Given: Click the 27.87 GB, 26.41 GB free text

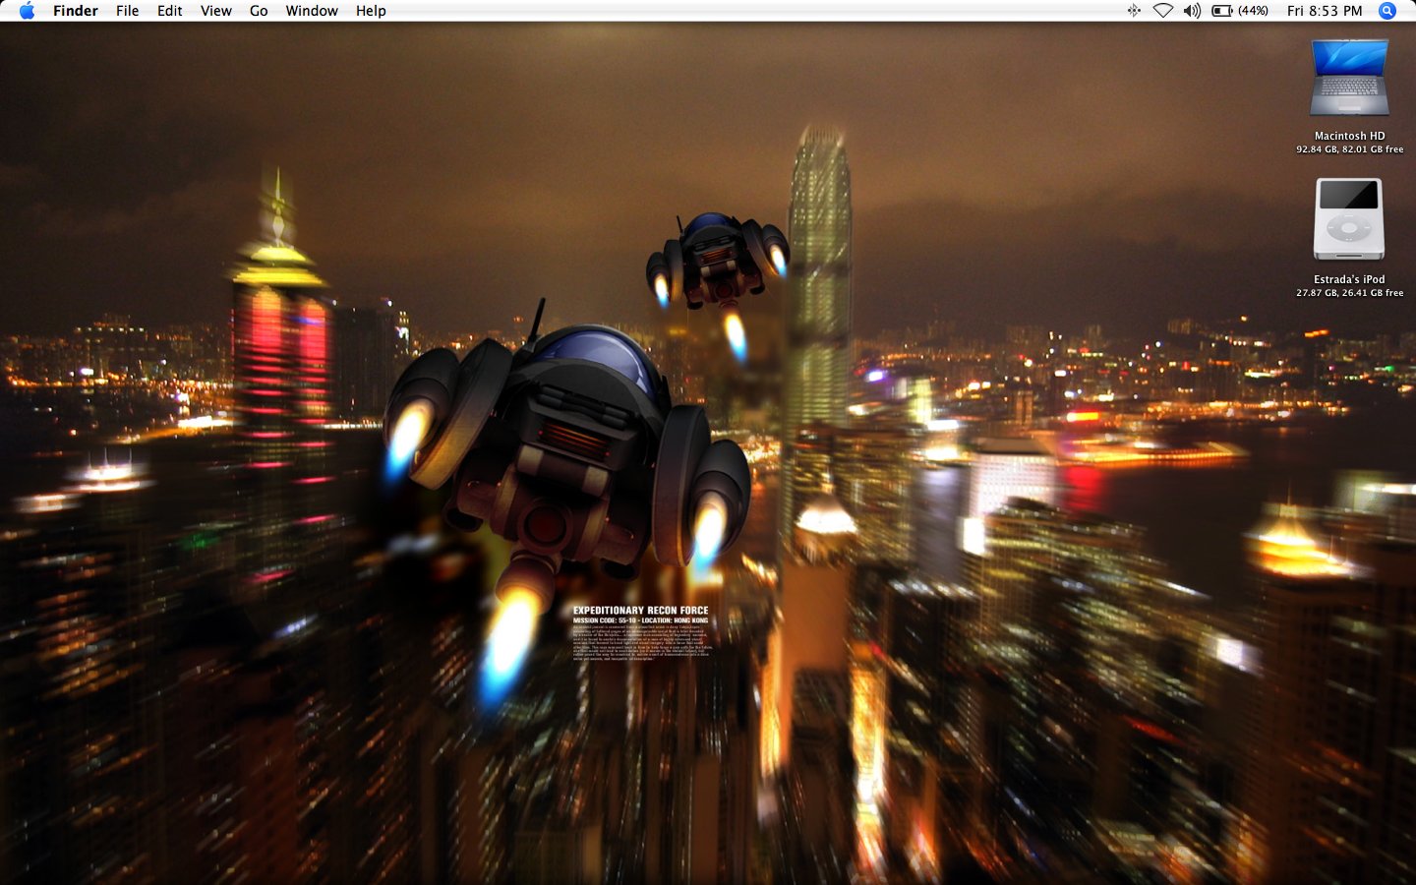Looking at the screenshot, I should pyautogui.click(x=1349, y=293).
